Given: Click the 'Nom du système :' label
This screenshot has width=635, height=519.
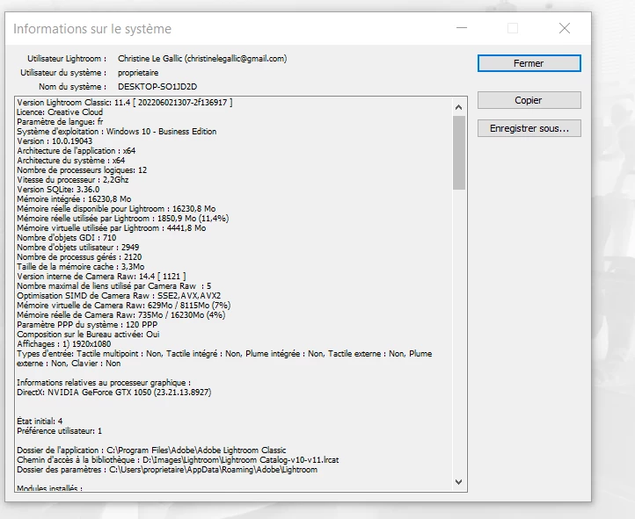Looking at the screenshot, I should click(72, 87).
